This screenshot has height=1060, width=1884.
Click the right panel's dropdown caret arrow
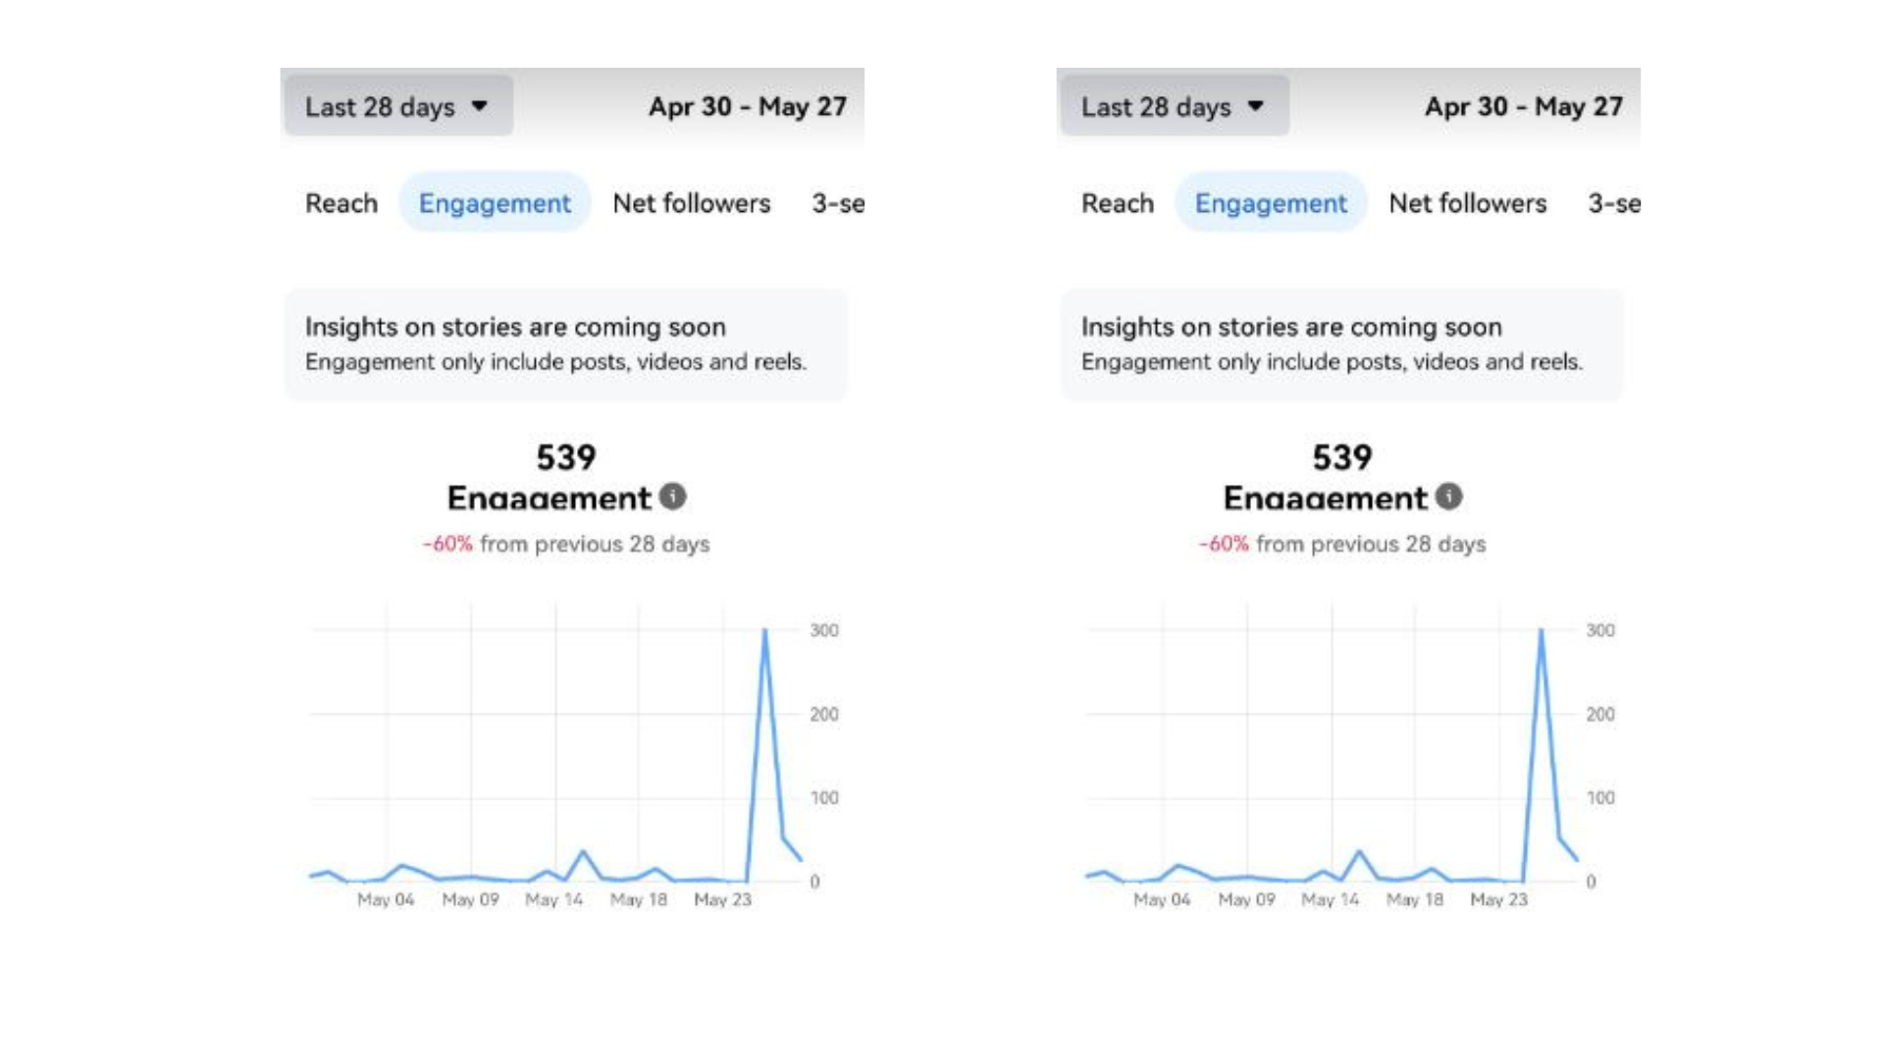point(1256,106)
